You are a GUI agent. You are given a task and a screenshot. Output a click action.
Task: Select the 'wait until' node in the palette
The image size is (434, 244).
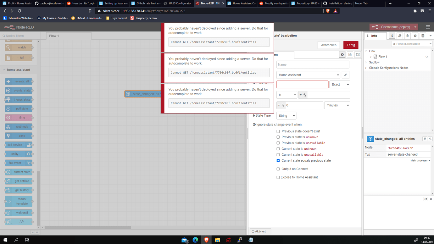tap(19, 213)
